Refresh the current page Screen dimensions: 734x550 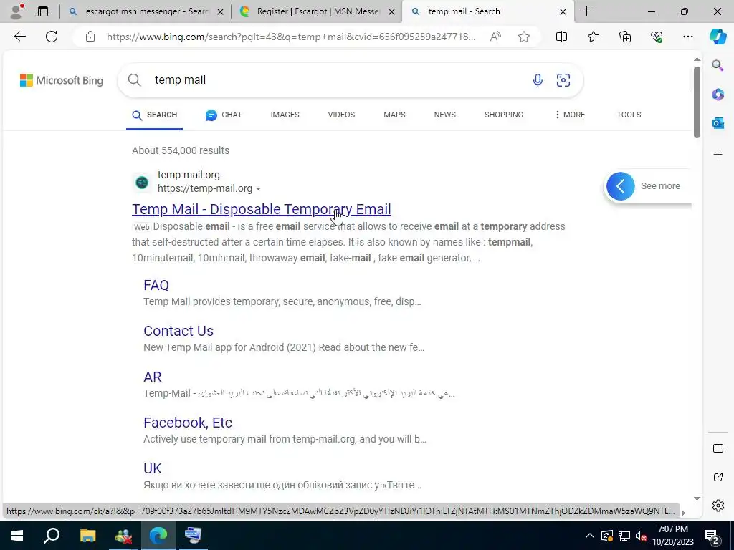click(x=52, y=37)
